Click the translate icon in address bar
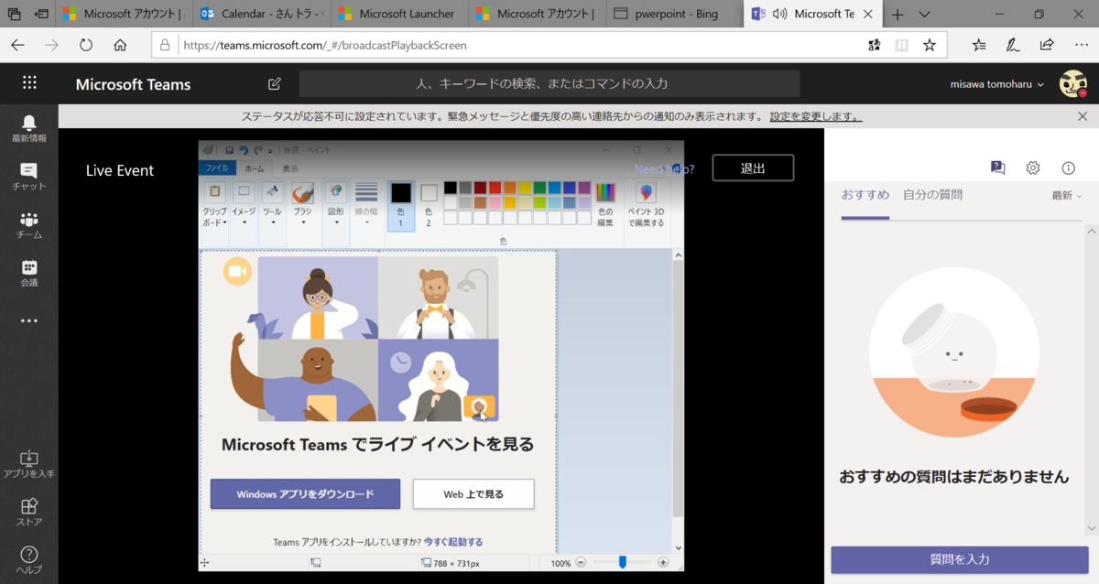The image size is (1099, 584). click(x=875, y=45)
